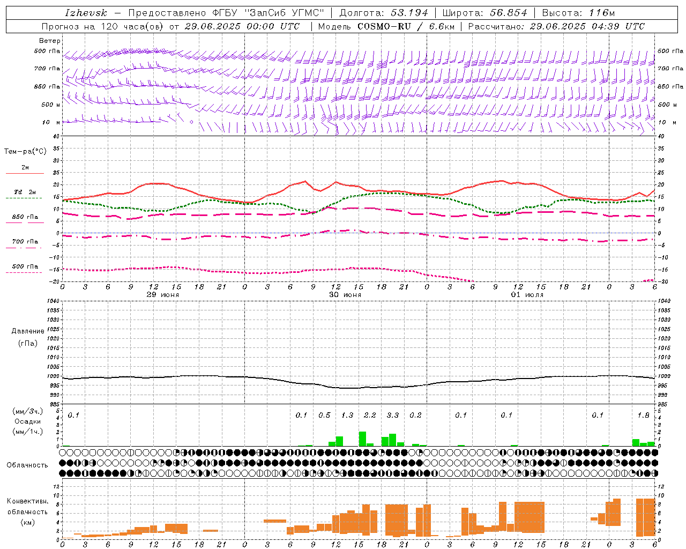Click the pink dotted line sample under legend '500 гПа'
686x549 pixels.
pos(24,272)
